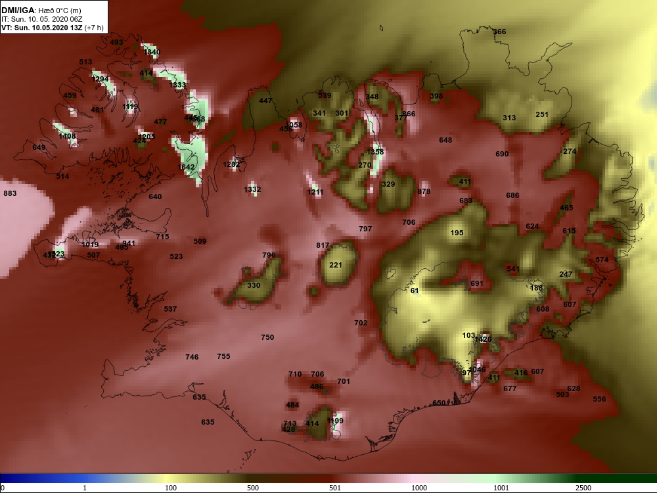The image size is (657, 493).
Task: Click the DMI/IGA Hæð 0°C title line
Action: pyautogui.click(x=41, y=11)
